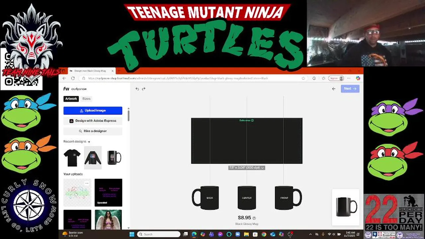
Task: Undo the last design change
Action: [137, 89]
